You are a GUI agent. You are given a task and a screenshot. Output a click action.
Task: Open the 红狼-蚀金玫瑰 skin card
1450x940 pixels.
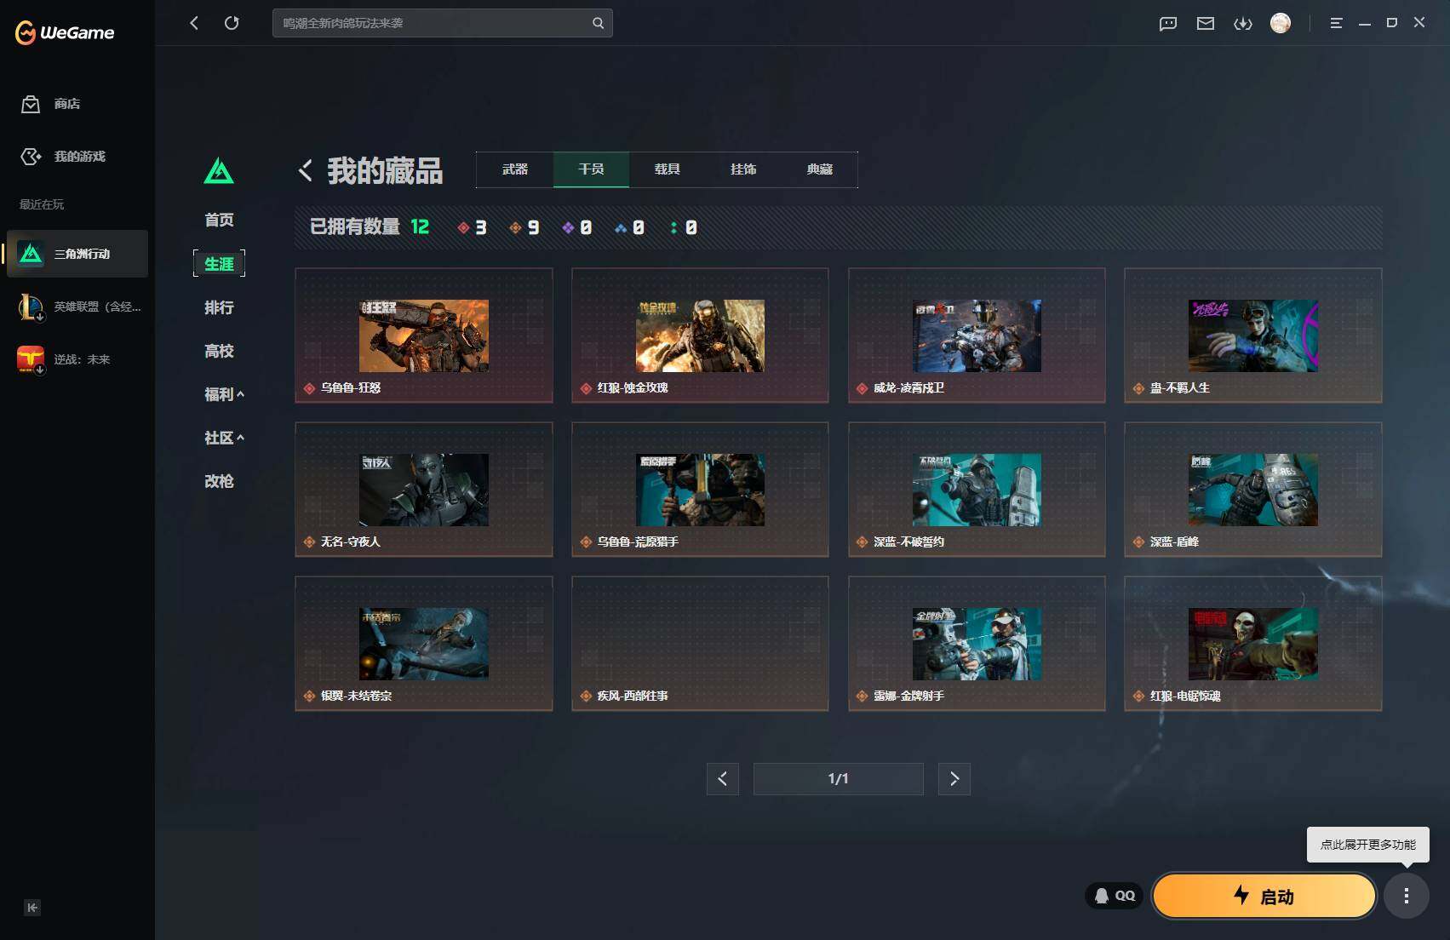pyautogui.click(x=700, y=335)
